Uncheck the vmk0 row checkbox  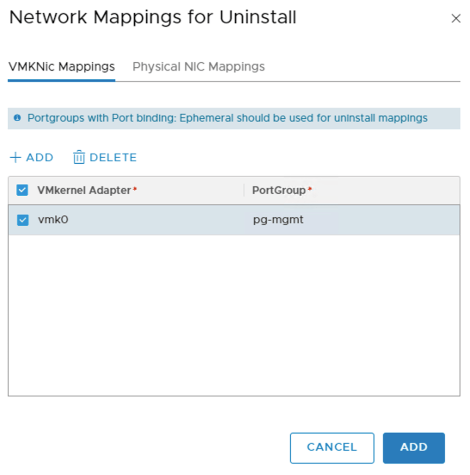[22, 220]
